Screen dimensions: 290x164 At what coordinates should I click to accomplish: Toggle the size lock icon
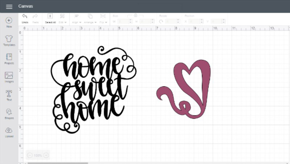pyautogui.click(x=136, y=15)
